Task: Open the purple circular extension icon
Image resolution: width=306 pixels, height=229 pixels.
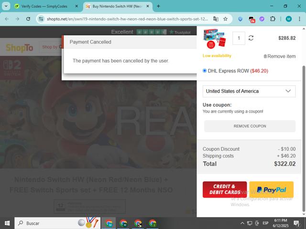Action: coord(262,19)
